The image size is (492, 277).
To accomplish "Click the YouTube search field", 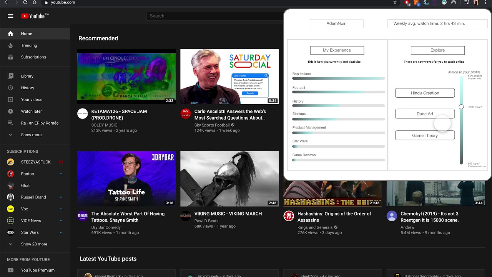I will point(214,16).
